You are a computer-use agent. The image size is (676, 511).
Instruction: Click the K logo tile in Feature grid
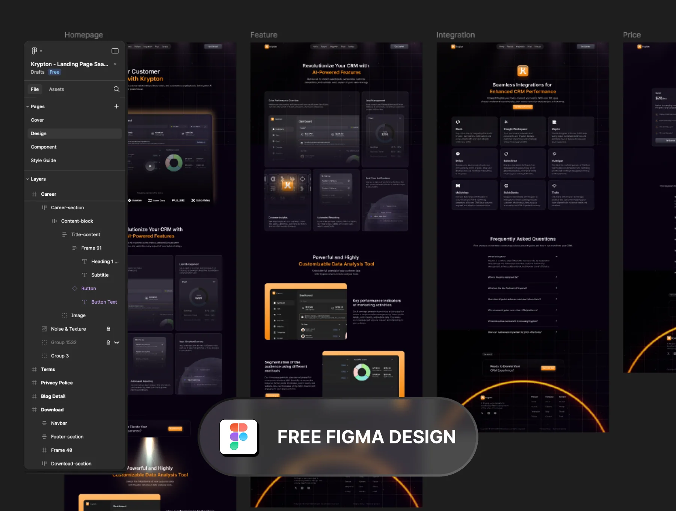click(x=288, y=184)
